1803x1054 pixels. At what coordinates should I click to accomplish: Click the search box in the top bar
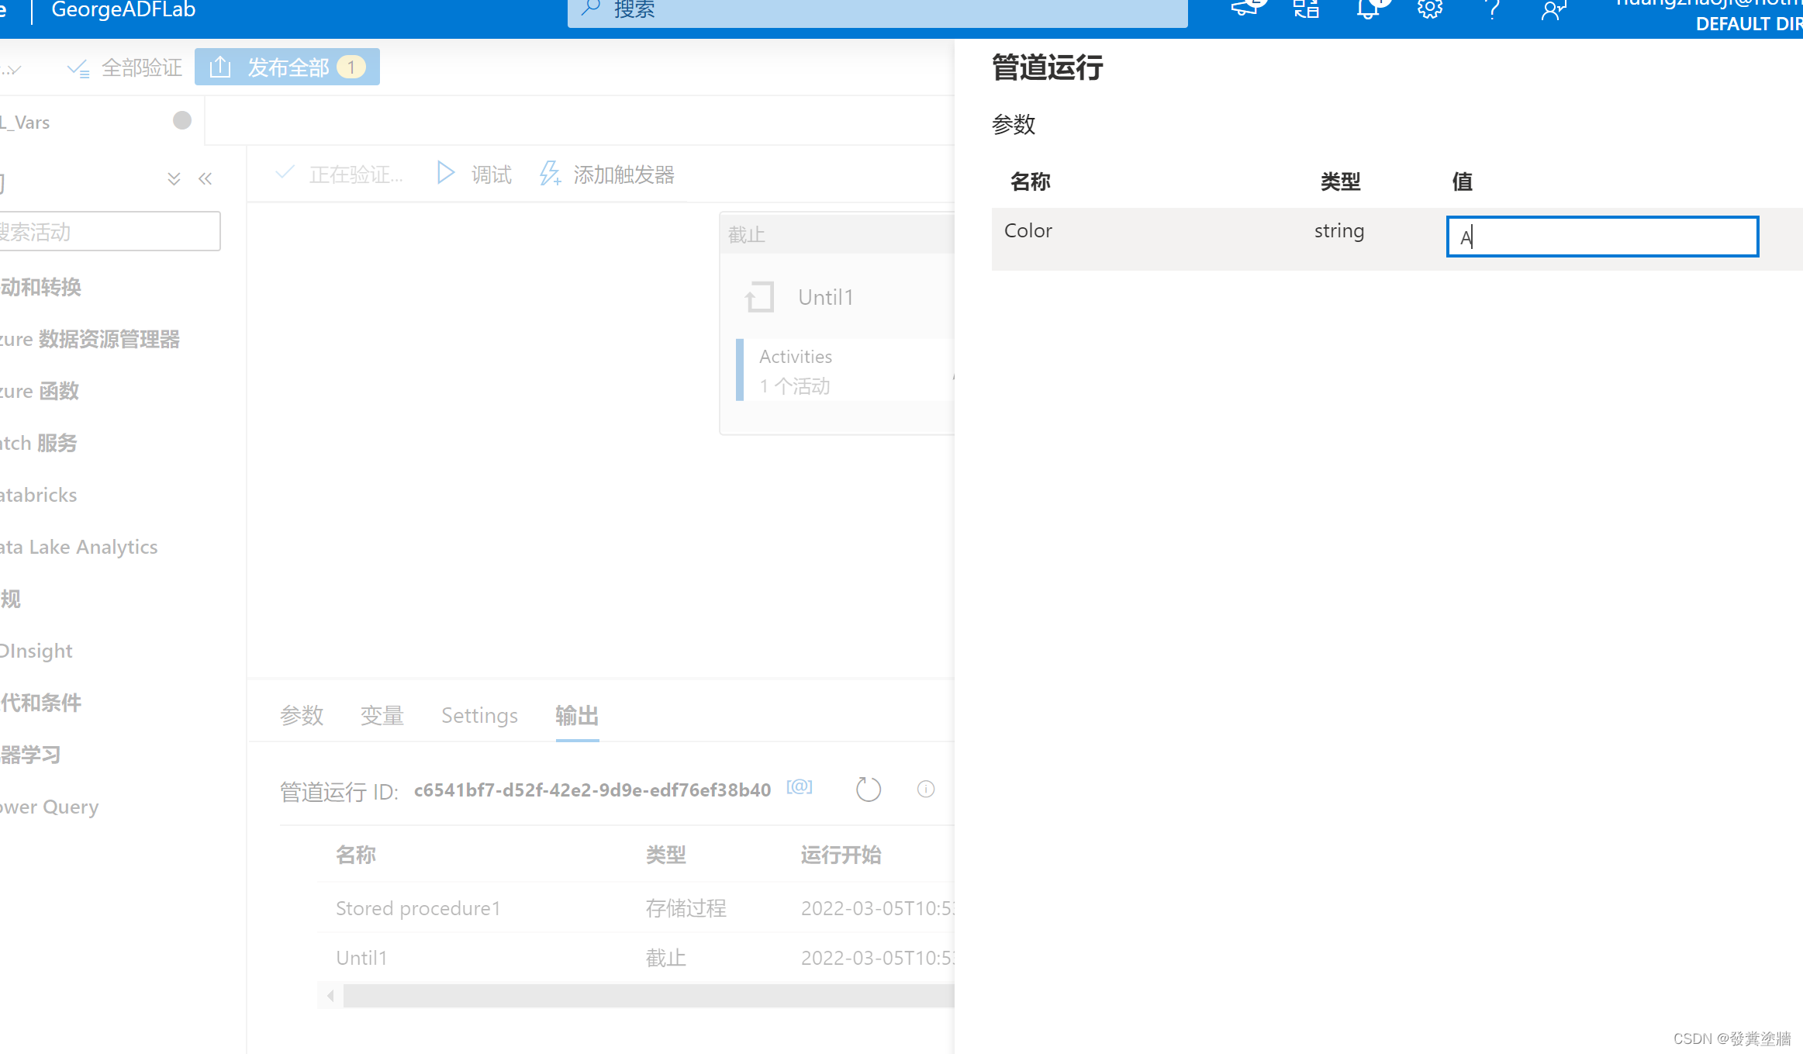coord(877,11)
